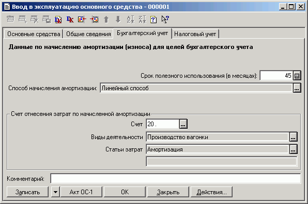Click the move row down arrow icon
This screenshot has width=308, height=204.
118,19
